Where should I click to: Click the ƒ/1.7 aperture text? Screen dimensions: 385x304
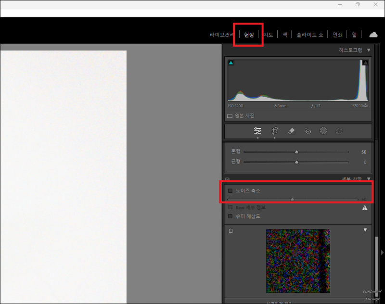point(316,106)
